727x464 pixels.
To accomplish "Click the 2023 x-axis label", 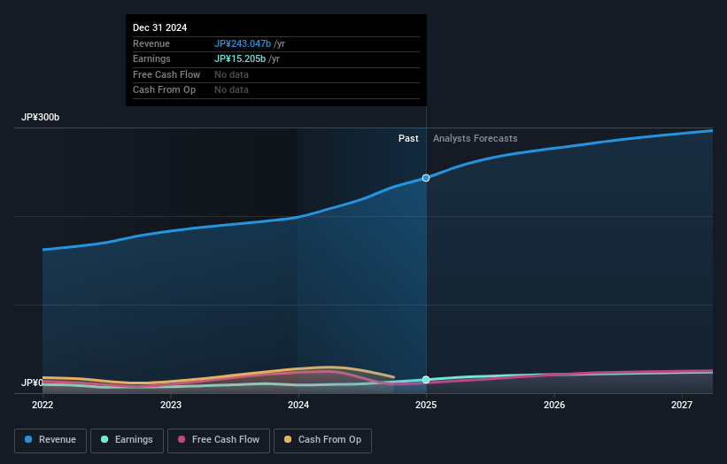I will [171, 405].
